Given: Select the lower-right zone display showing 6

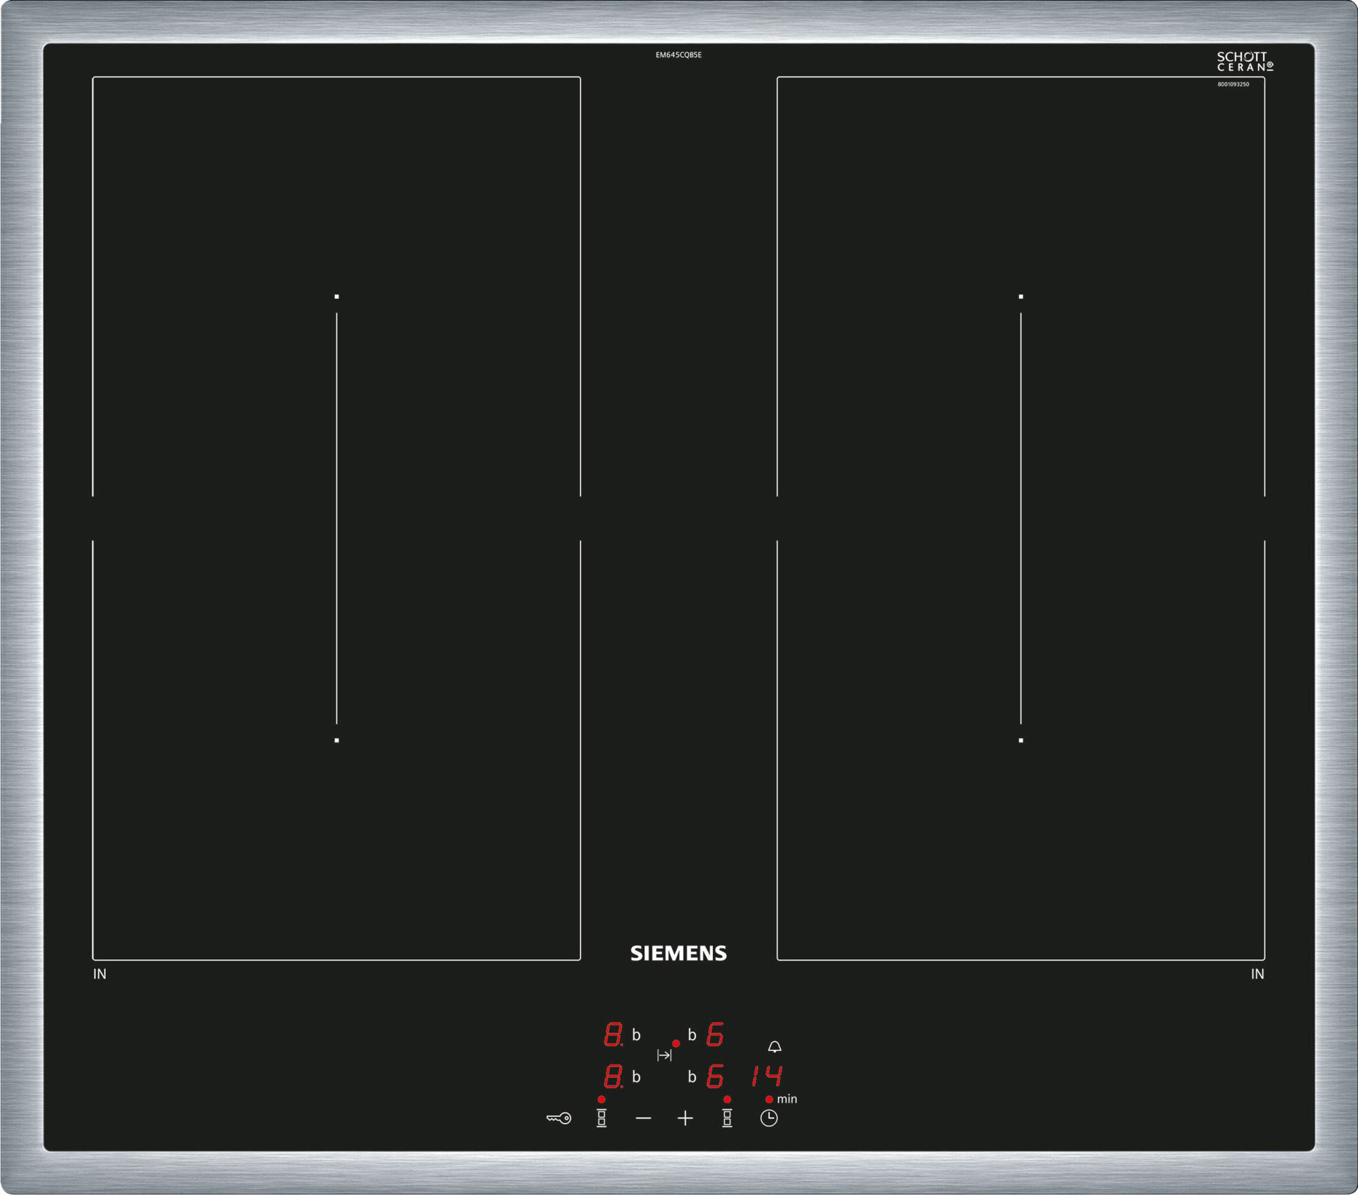Looking at the screenshot, I should [x=715, y=1077].
